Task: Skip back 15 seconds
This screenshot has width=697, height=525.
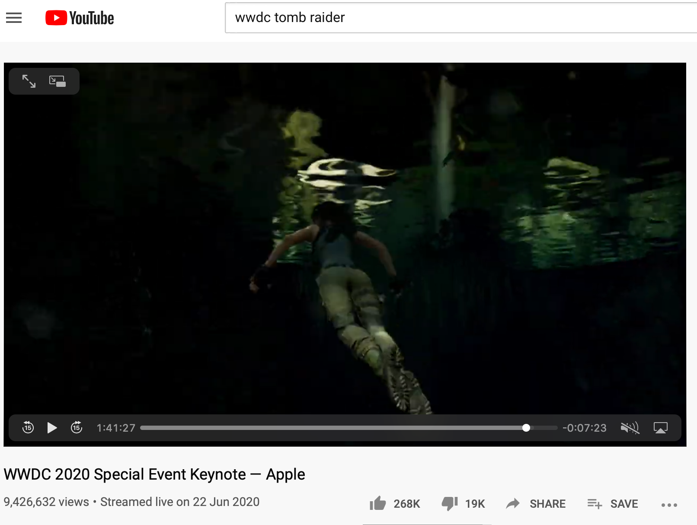Action: click(28, 427)
